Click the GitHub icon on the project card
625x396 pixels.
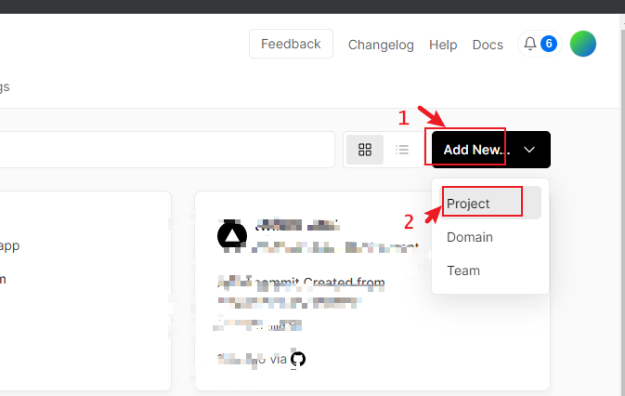click(298, 359)
